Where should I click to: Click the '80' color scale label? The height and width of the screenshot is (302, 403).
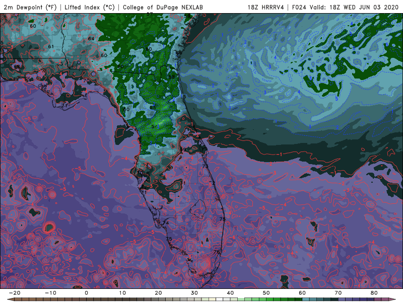coord(374,293)
